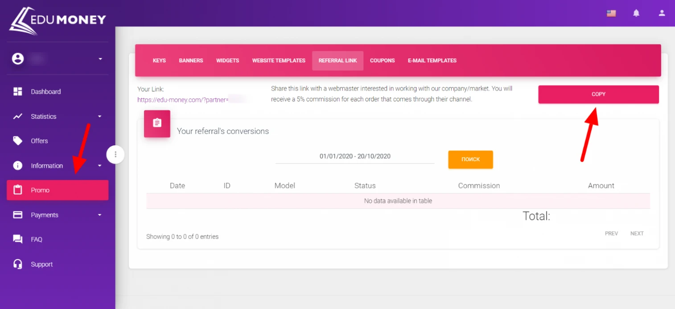Viewport: 675px width, 309px height.
Task: Switch to the Keys tab
Action: [x=159, y=61]
